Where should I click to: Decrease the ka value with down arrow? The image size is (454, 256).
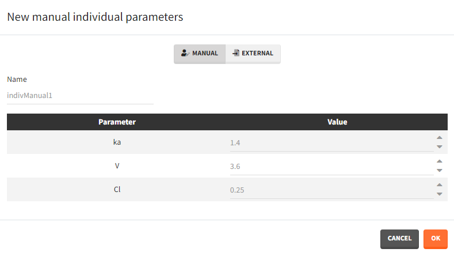[440, 147]
